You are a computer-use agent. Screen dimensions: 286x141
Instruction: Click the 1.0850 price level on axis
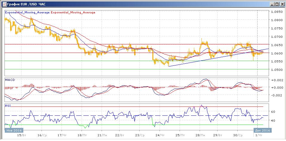[276, 12]
